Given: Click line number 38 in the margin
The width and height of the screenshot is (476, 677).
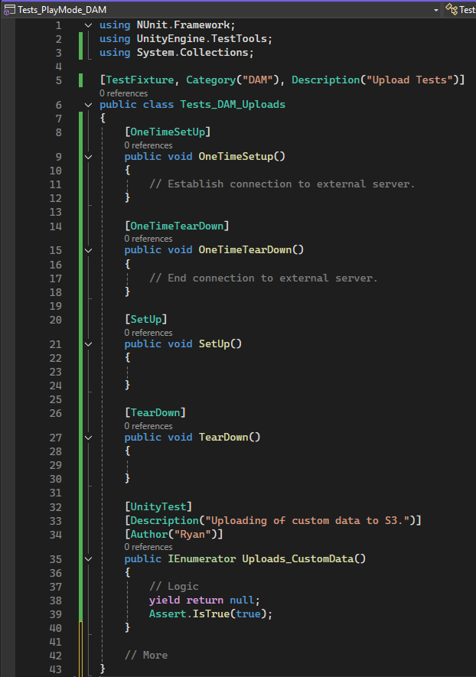Looking at the screenshot, I should pyautogui.click(x=55, y=601).
